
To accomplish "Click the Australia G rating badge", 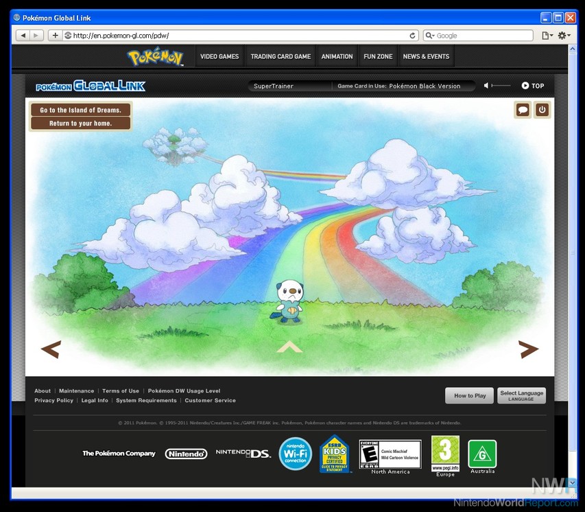I will pos(482,454).
